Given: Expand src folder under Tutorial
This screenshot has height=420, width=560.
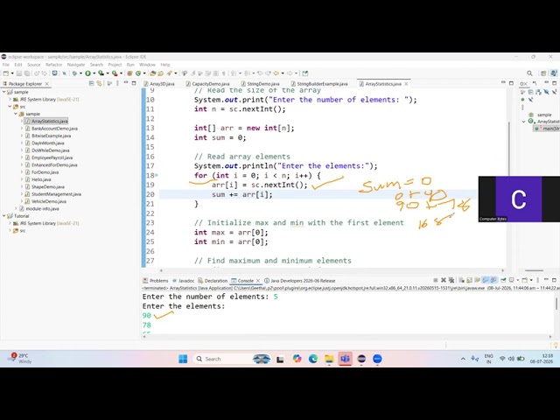Looking at the screenshot, I should [10, 230].
